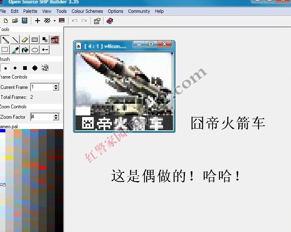Click the crossed-grid icon next to the plus

click(x=47, y=21)
